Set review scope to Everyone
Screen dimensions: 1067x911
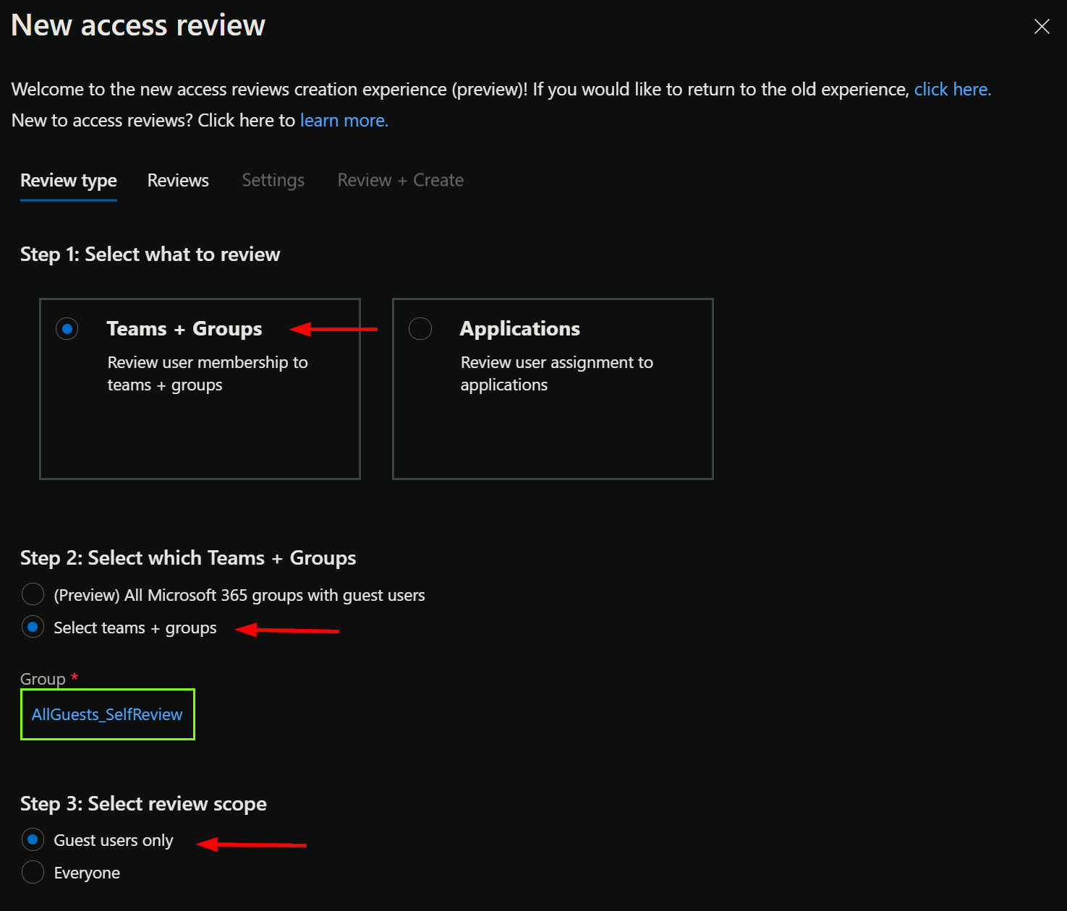[33, 873]
